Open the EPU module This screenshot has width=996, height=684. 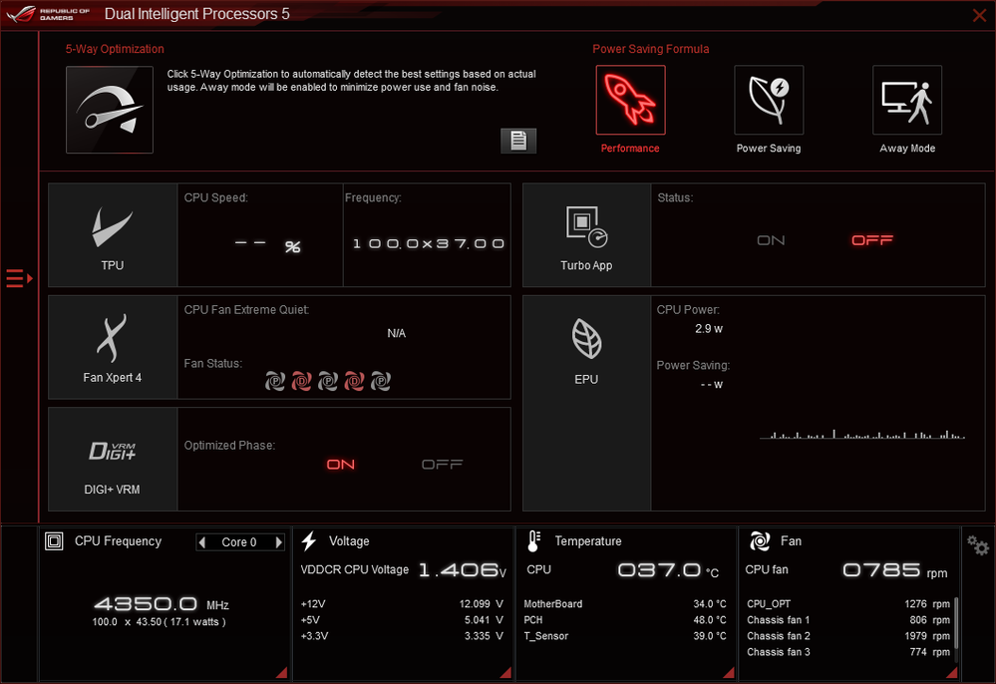click(586, 403)
